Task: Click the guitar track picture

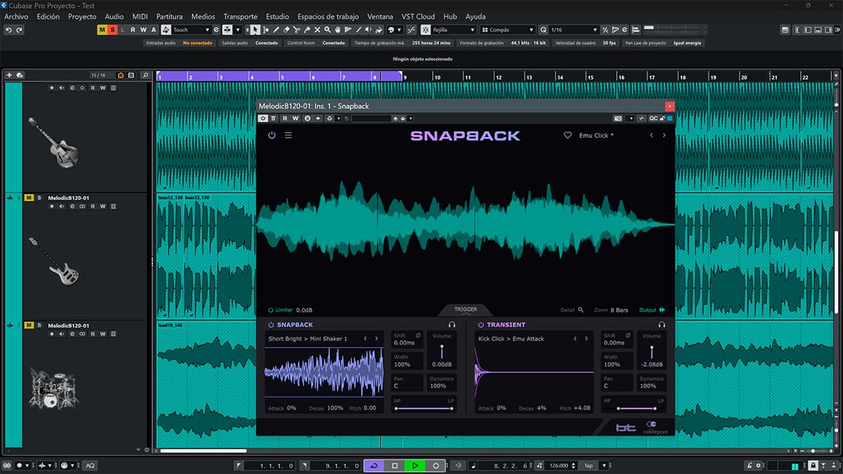Action: (53, 141)
